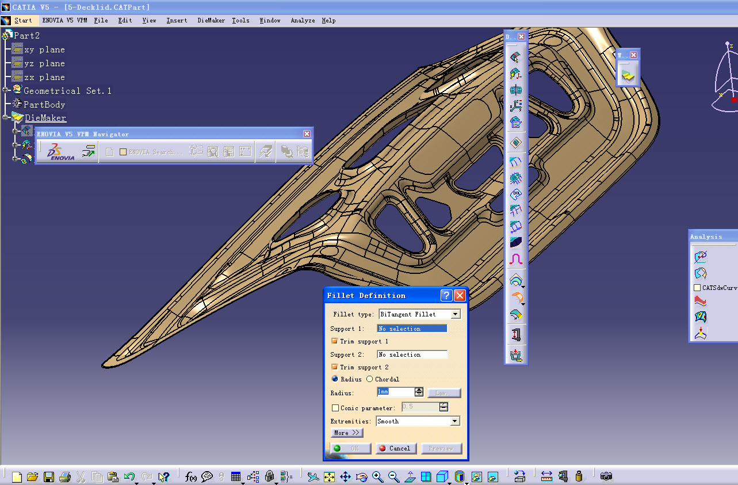Click the Preview button
738x485 pixels.
point(441,448)
